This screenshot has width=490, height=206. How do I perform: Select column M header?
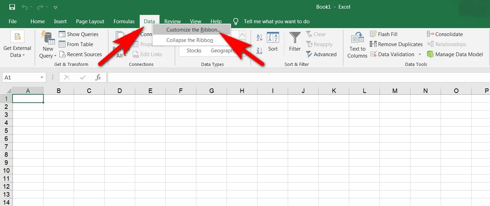(395, 91)
